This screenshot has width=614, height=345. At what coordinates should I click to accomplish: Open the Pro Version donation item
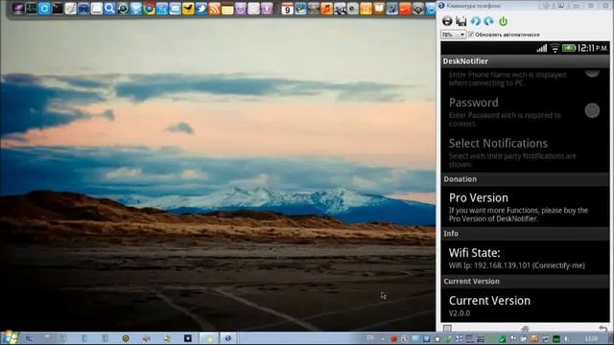pyautogui.click(x=525, y=207)
